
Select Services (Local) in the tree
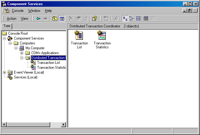pos(26,77)
